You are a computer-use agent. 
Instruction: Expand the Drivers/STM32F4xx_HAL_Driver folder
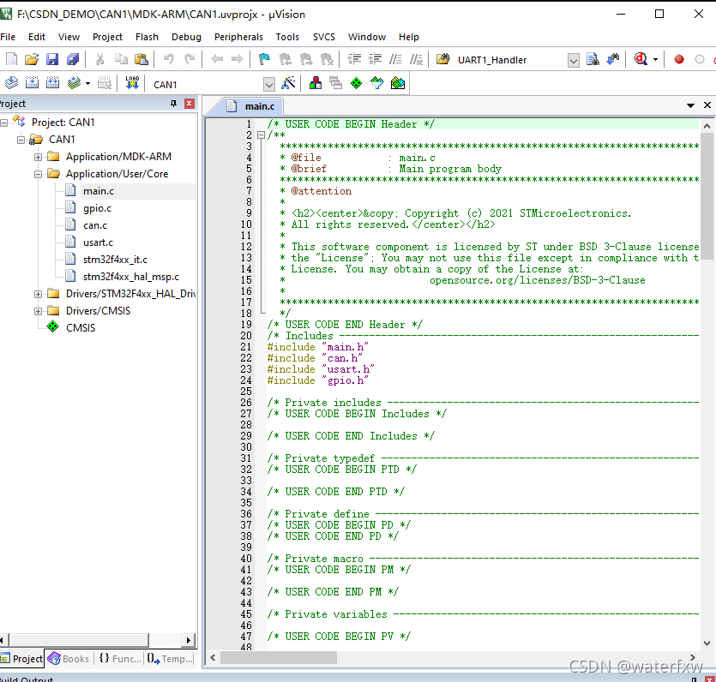coord(39,294)
